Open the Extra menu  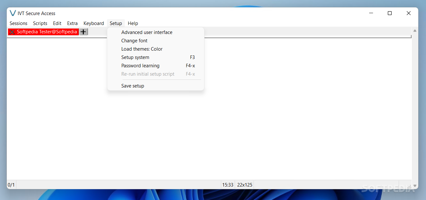[x=72, y=23]
